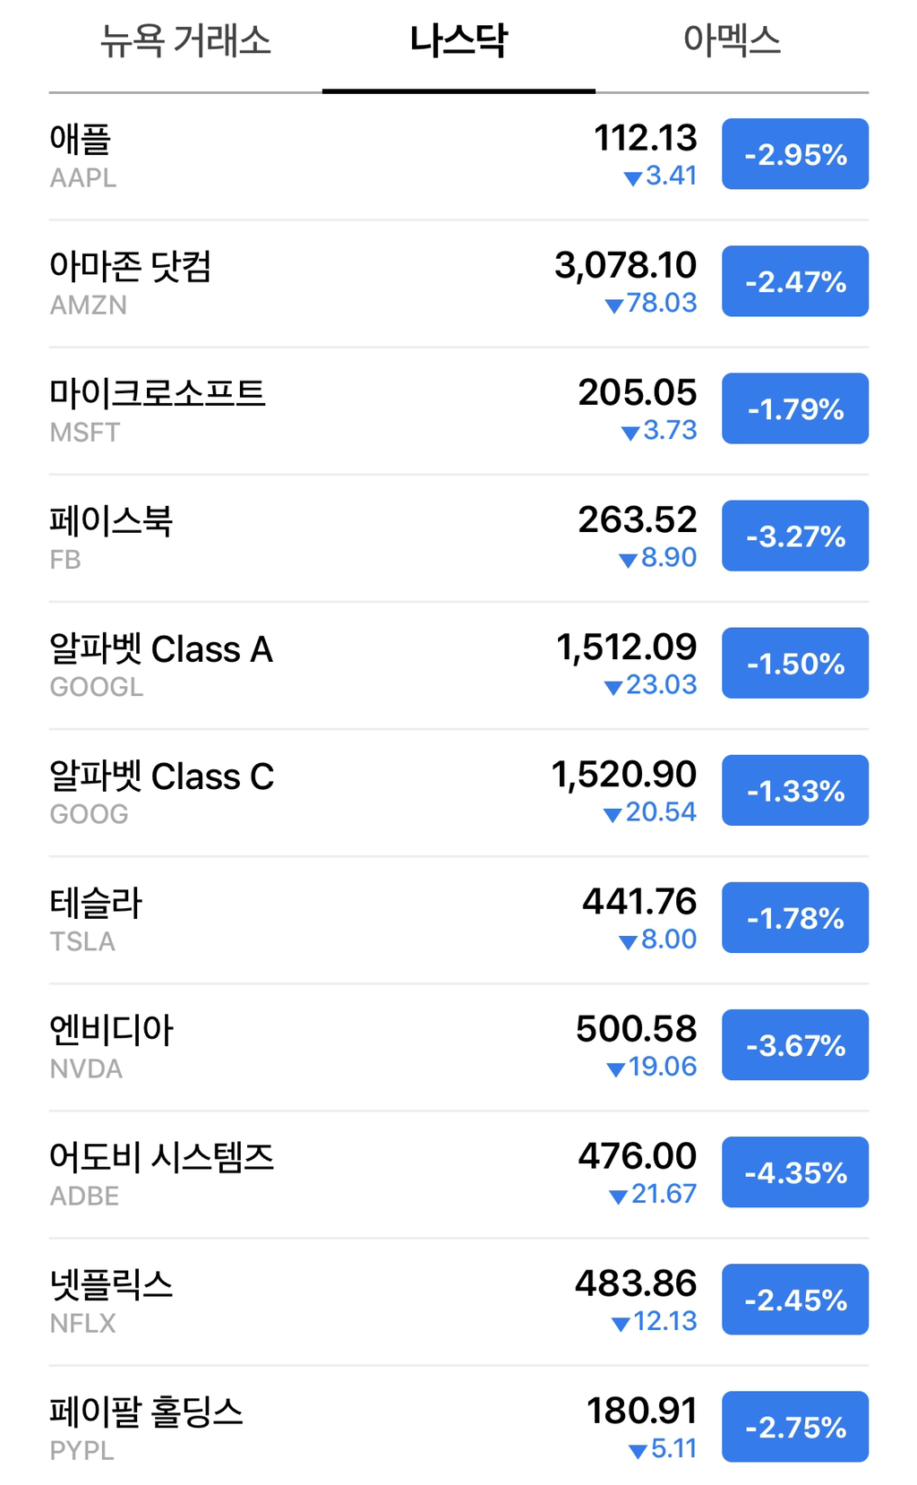Select the 나스닥 tab
The image size is (917, 1485).
458,41
